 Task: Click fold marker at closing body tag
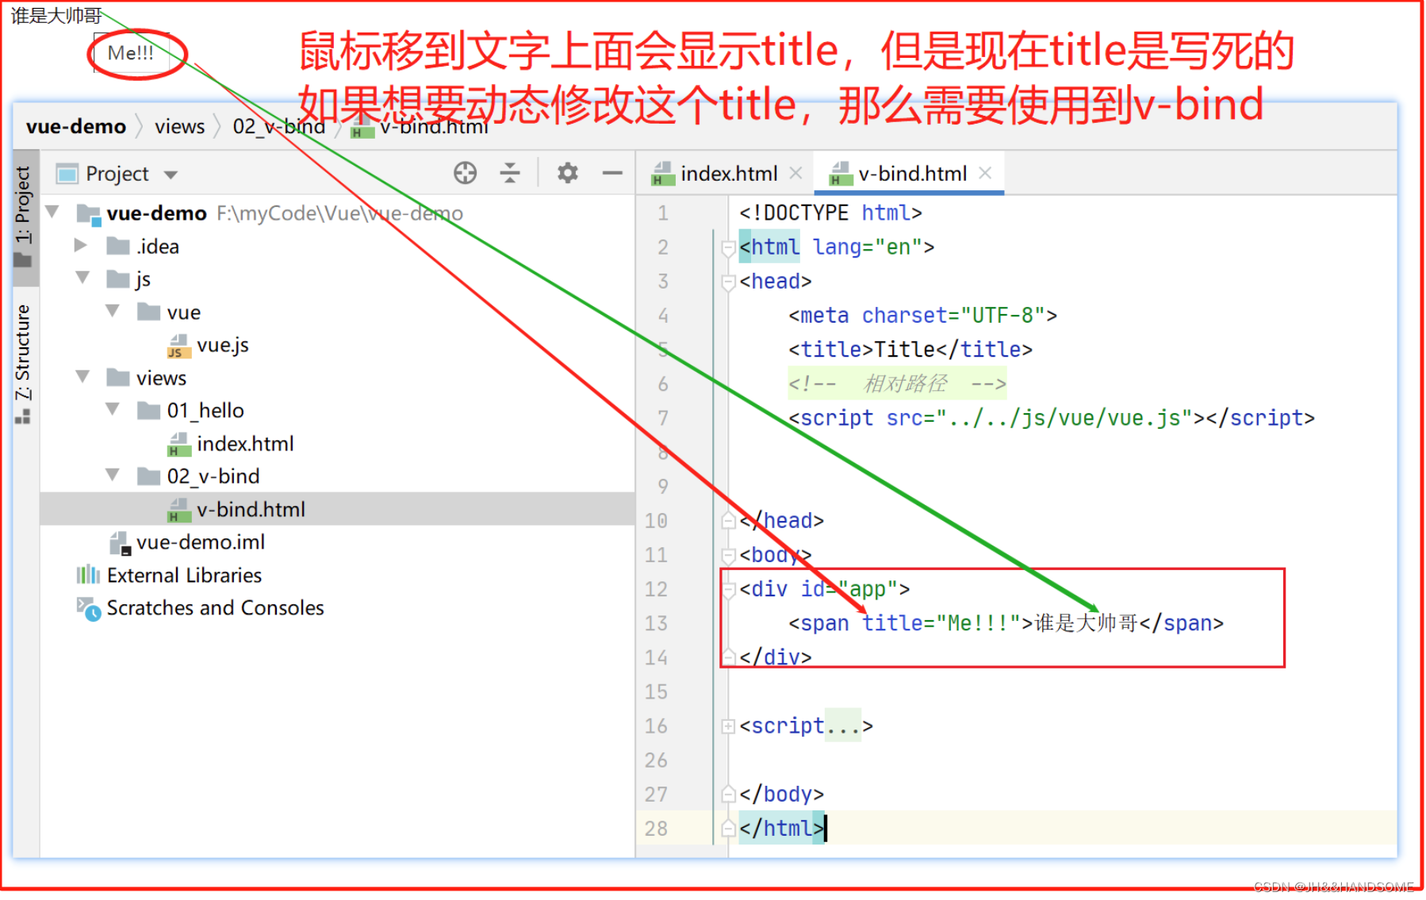[x=726, y=794]
